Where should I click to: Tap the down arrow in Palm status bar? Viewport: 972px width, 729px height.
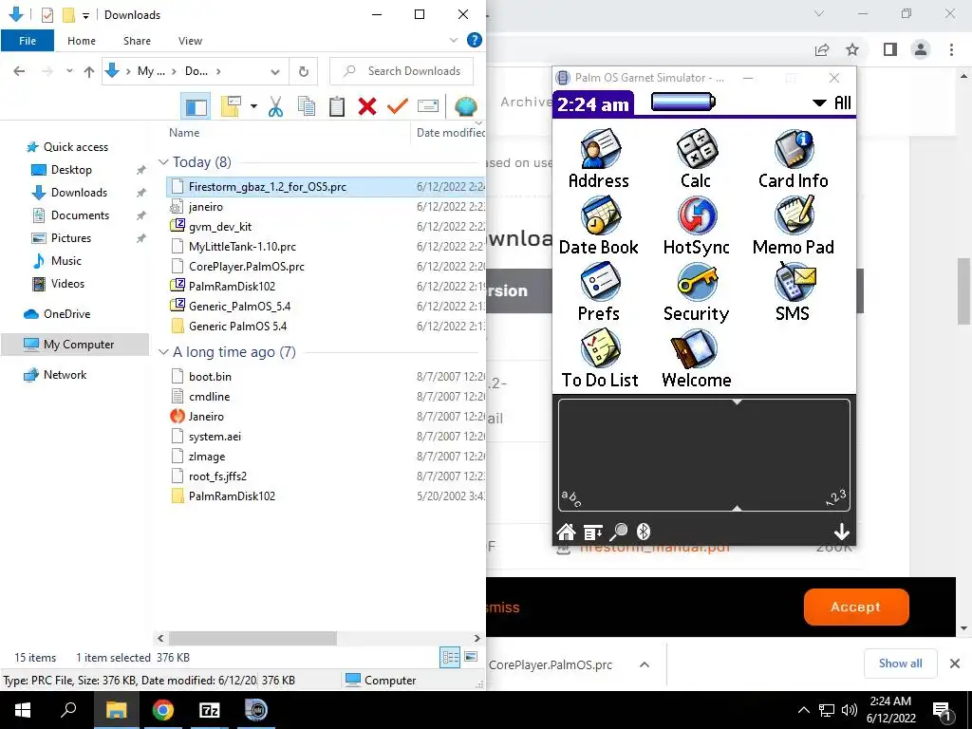click(841, 532)
